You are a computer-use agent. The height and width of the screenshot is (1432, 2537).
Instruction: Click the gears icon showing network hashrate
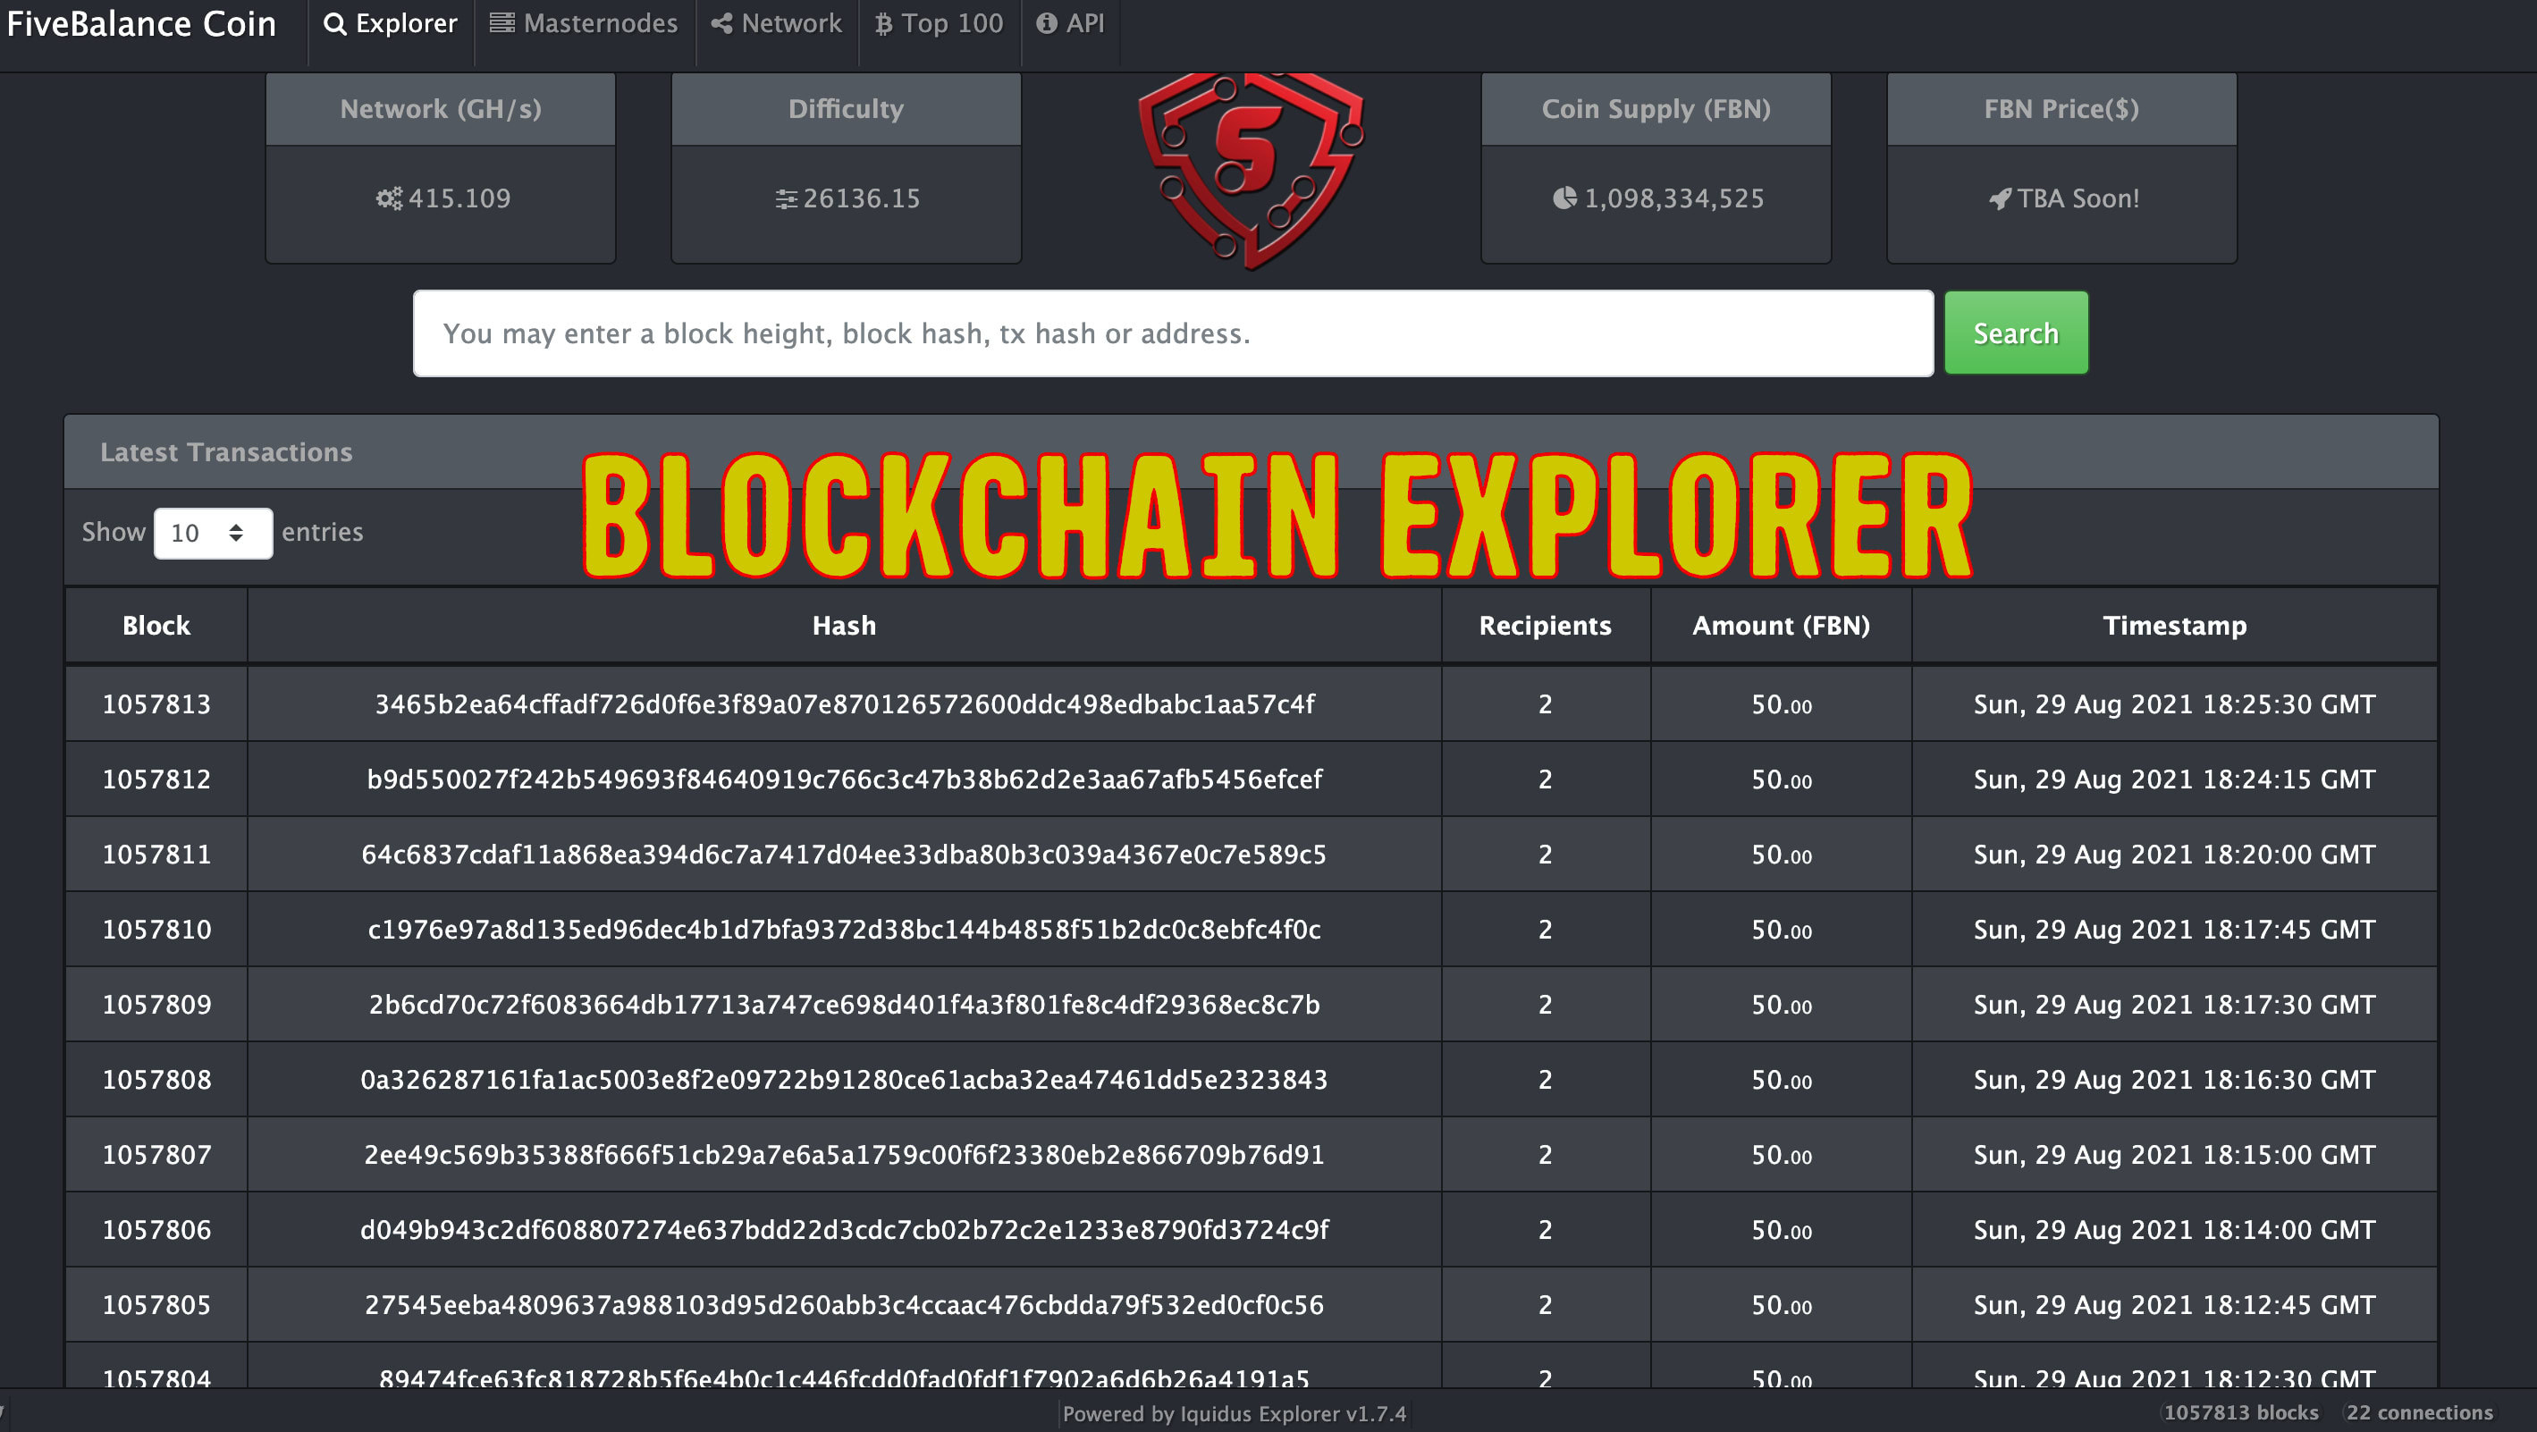point(390,198)
